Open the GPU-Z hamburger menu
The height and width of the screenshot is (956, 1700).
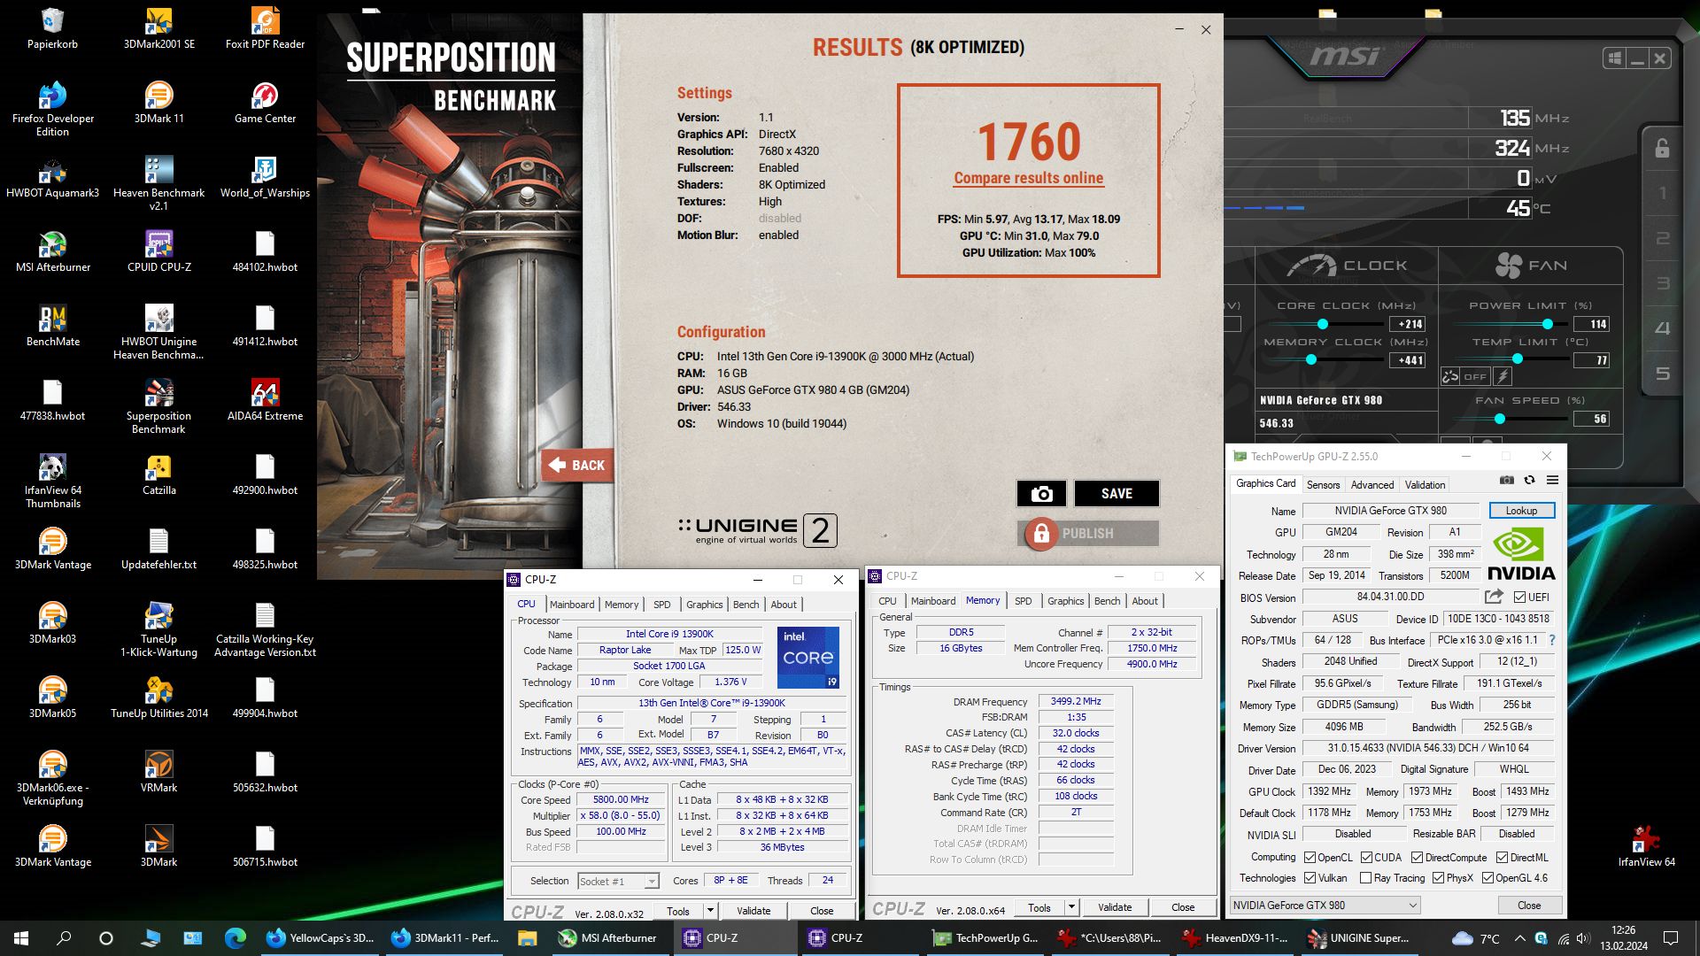click(1552, 480)
